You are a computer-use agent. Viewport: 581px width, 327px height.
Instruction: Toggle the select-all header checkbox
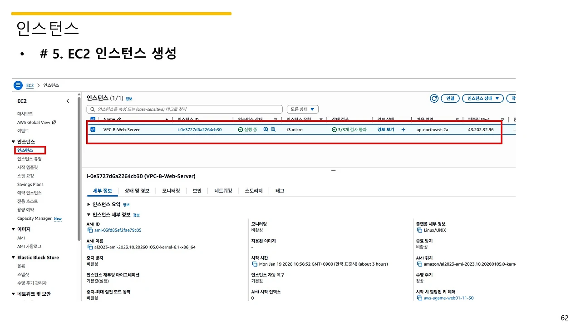[x=93, y=119]
